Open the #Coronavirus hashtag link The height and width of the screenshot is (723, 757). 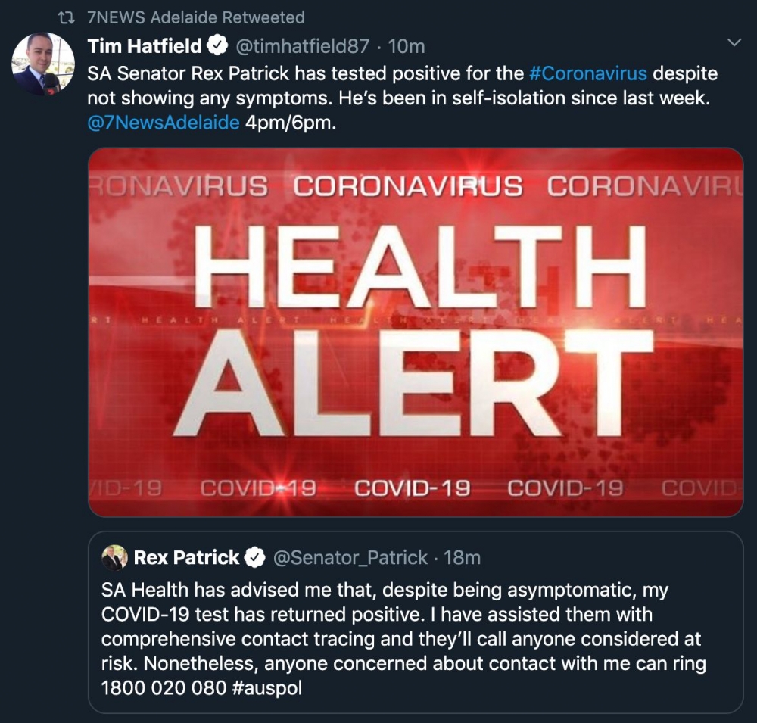coord(587,74)
